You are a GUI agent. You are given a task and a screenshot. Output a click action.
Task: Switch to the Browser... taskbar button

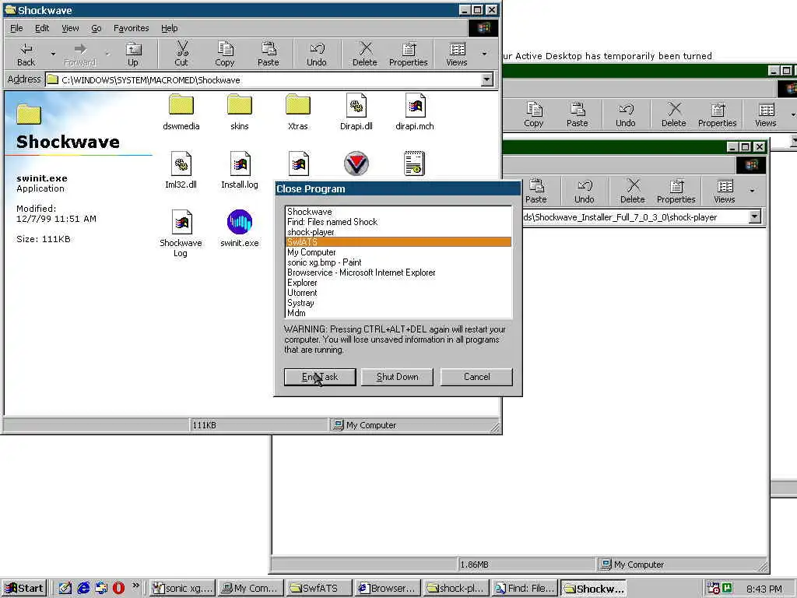click(388, 589)
